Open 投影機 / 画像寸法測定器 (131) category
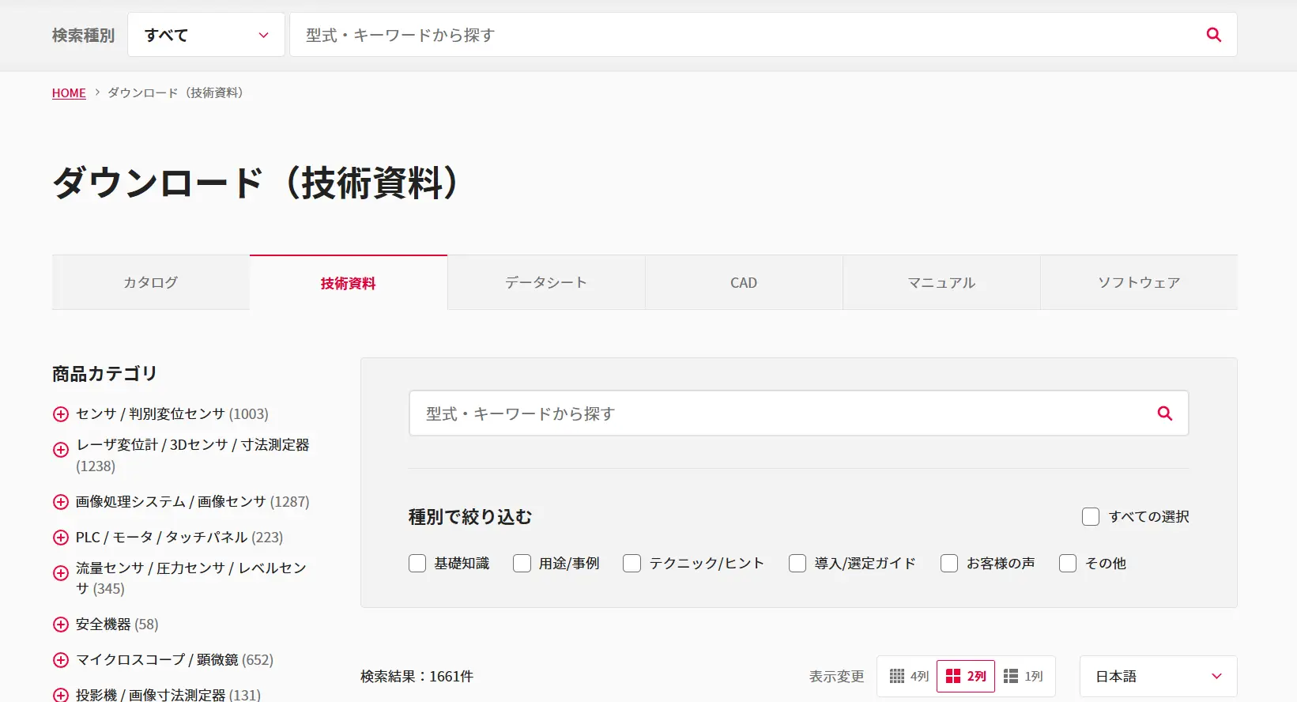The image size is (1297, 702). point(168,695)
